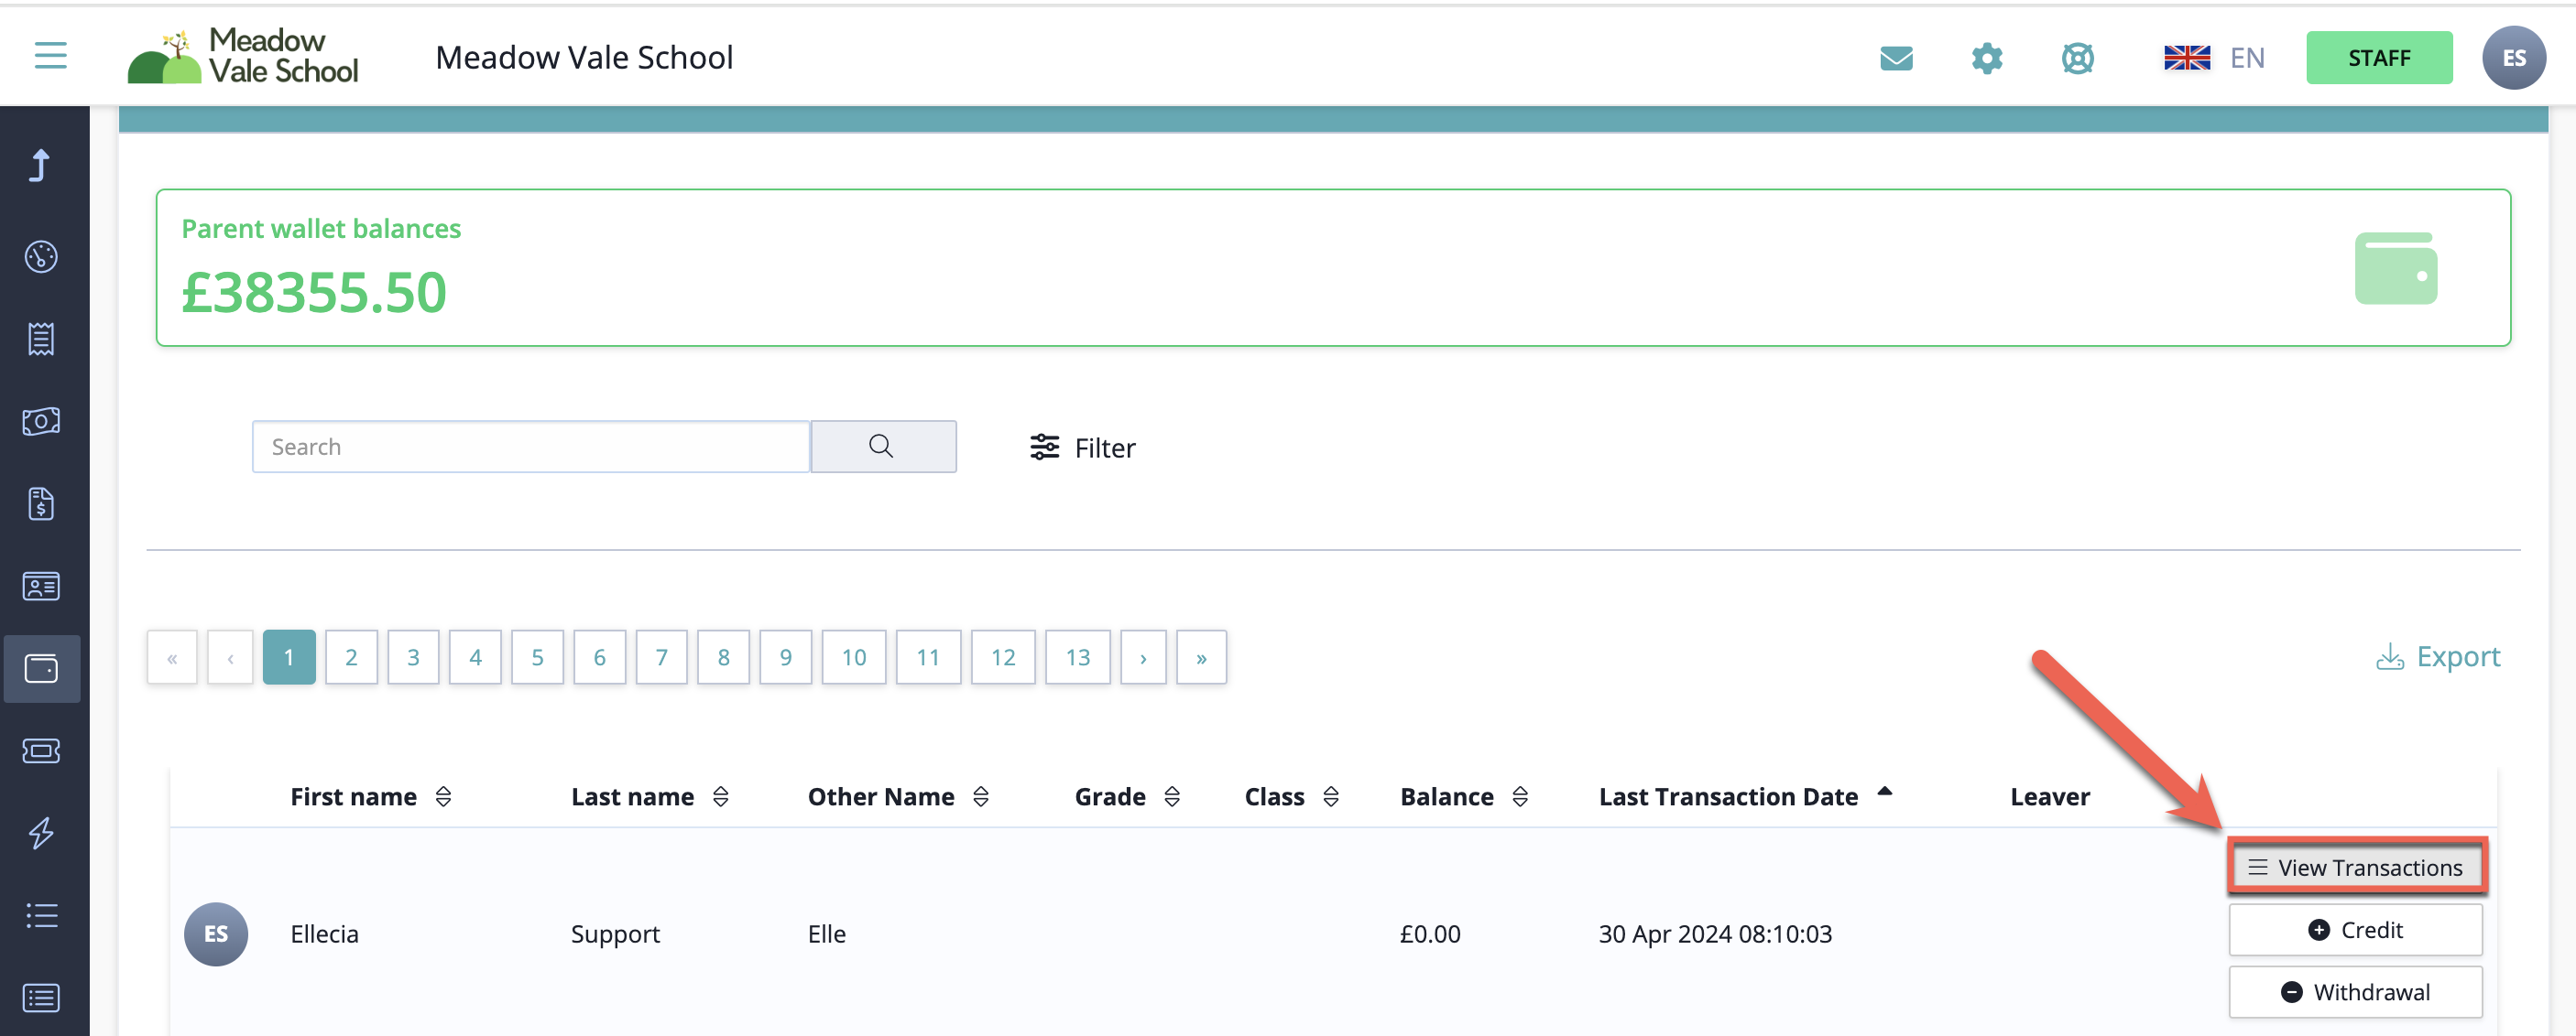Image resolution: width=2576 pixels, height=1036 pixels.
Task: Go to last page with » button
Action: pos(1201,657)
